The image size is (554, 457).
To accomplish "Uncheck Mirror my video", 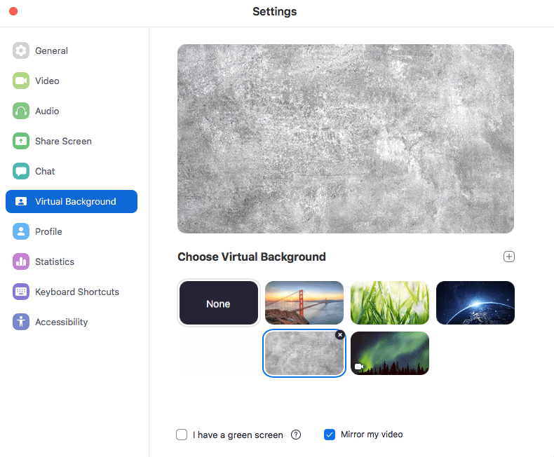I will pyautogui.click(x=330, y=435).
